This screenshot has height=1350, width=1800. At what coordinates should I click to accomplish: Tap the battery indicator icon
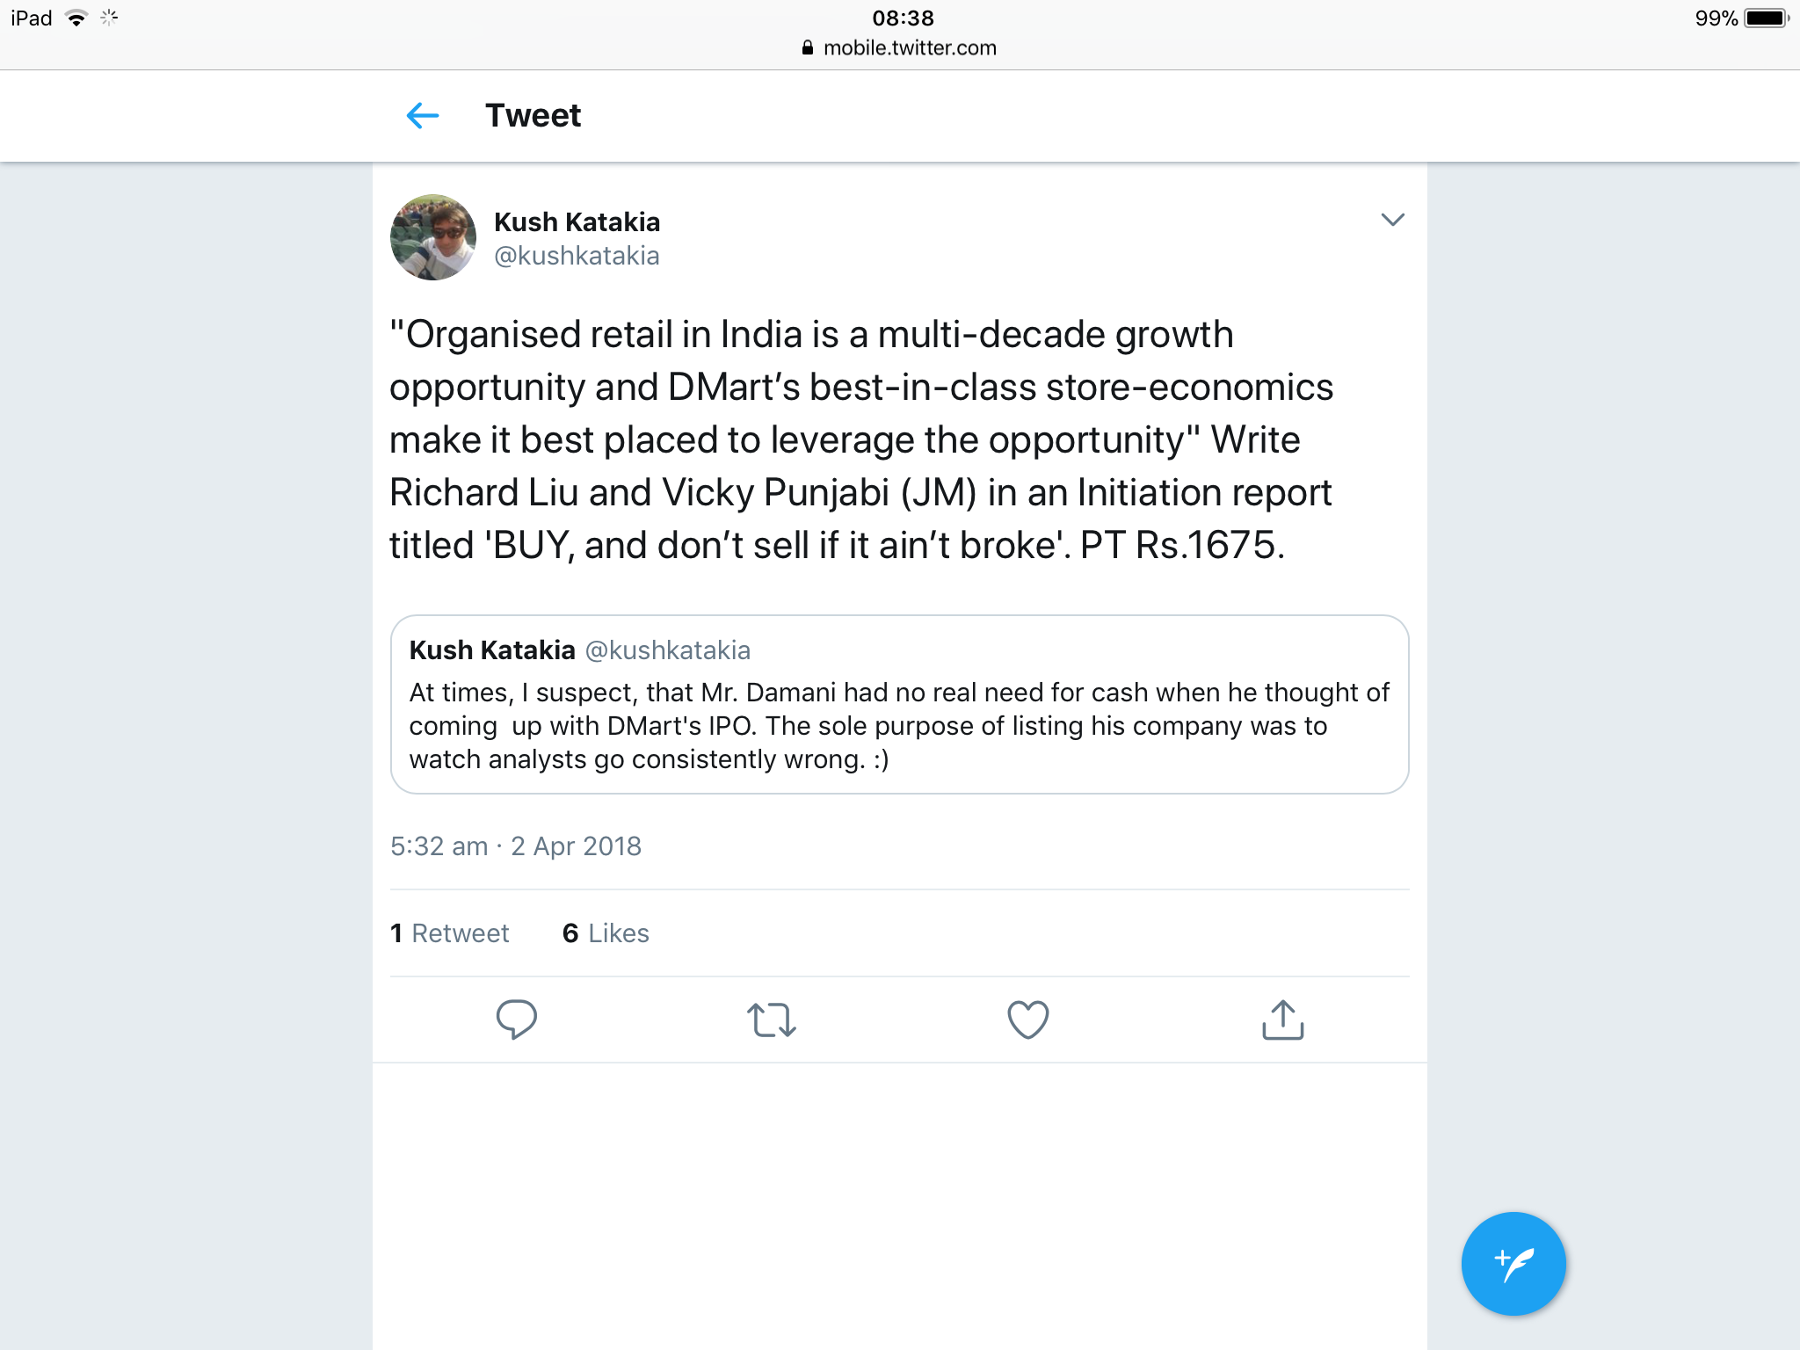1766,18
